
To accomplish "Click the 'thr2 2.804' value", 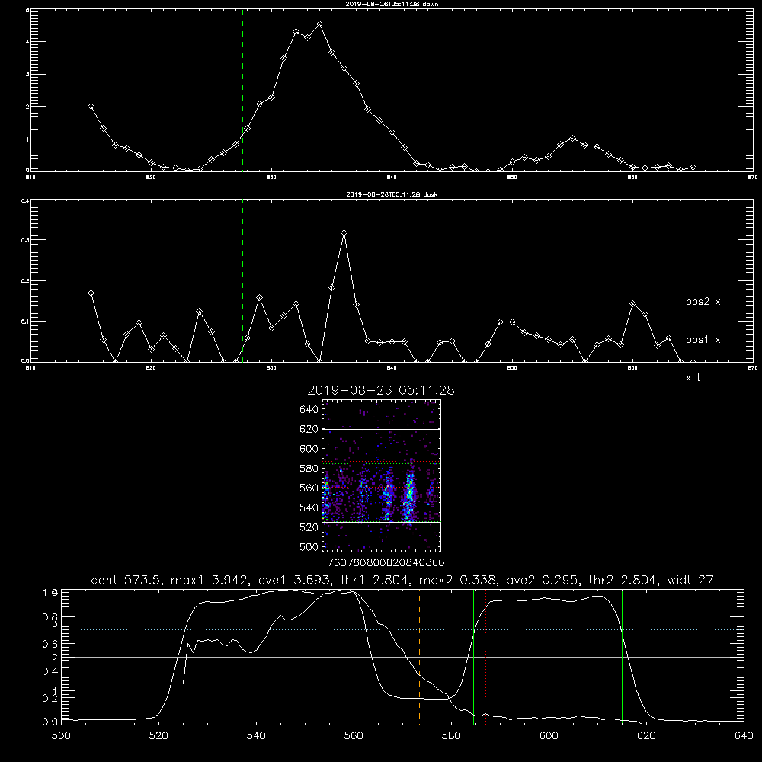I will tap(623, 580).
